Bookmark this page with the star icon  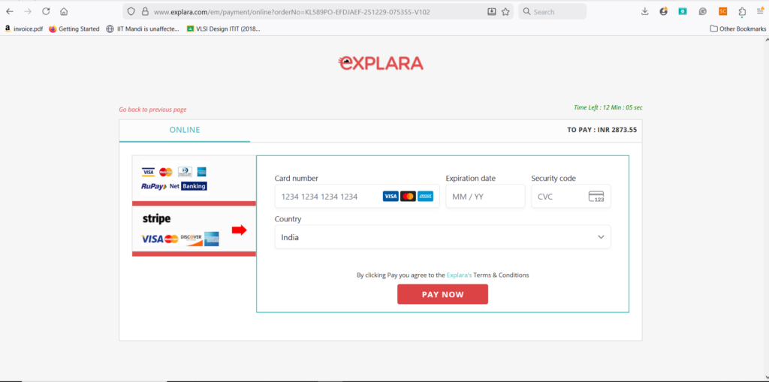pos(505,11)
